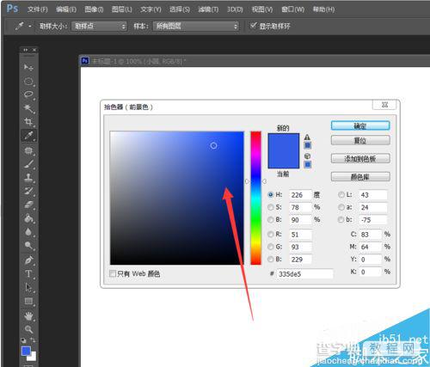
Task: Select the Rectangle shape tool
Action: coord(28,301)
